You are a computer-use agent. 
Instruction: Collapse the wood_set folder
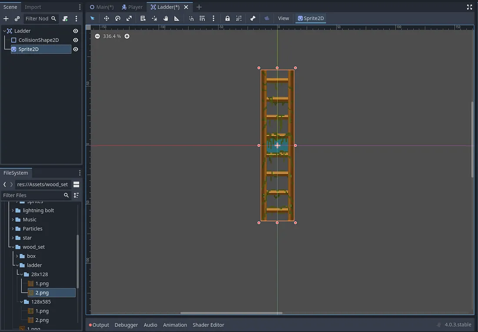coord(13,247)
